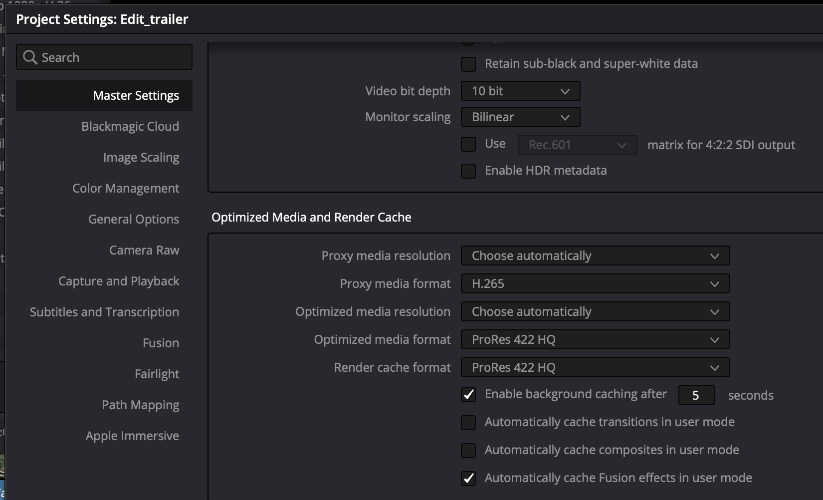Select Camera Raw settings
This screenshot has height=500, width=823.
[x=144, y=250]
